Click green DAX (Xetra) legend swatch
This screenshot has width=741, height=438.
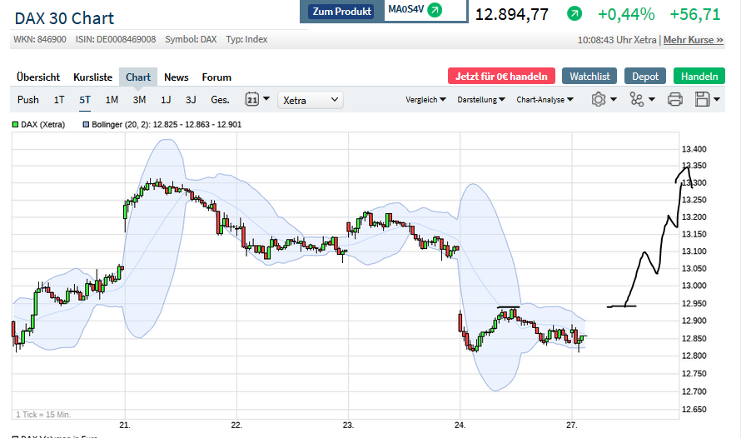[15, 125]
